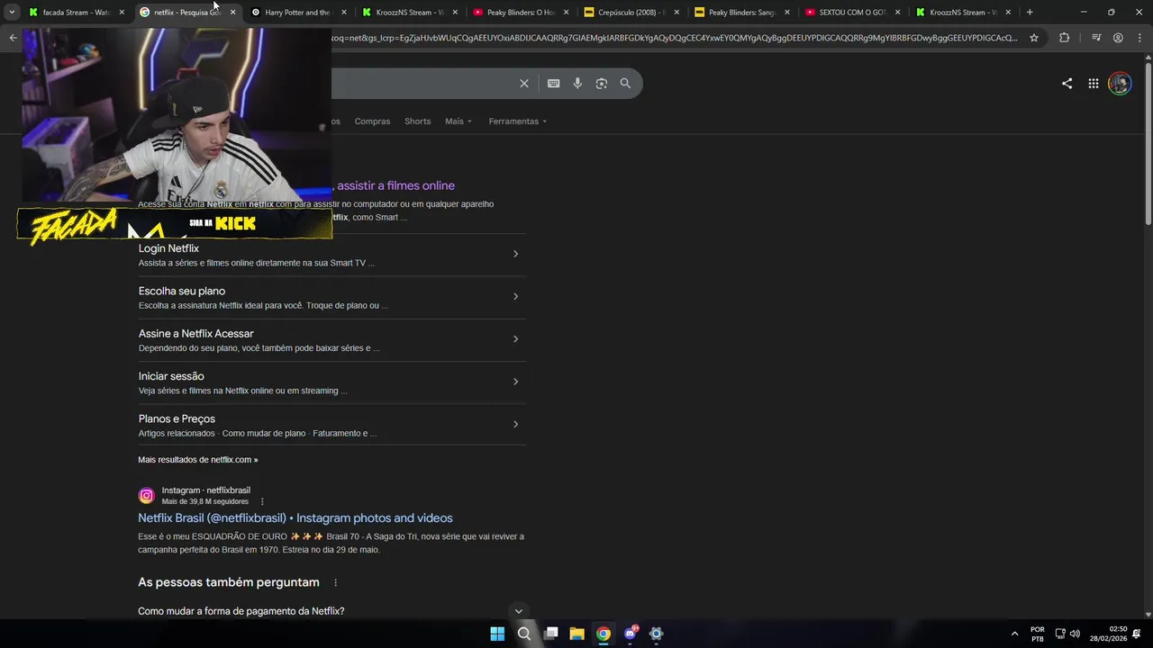Switch to the Harry Potter tab
The width and height of the screenshot is (1153, 648).
pyautogui.click(x=297, y=13)
